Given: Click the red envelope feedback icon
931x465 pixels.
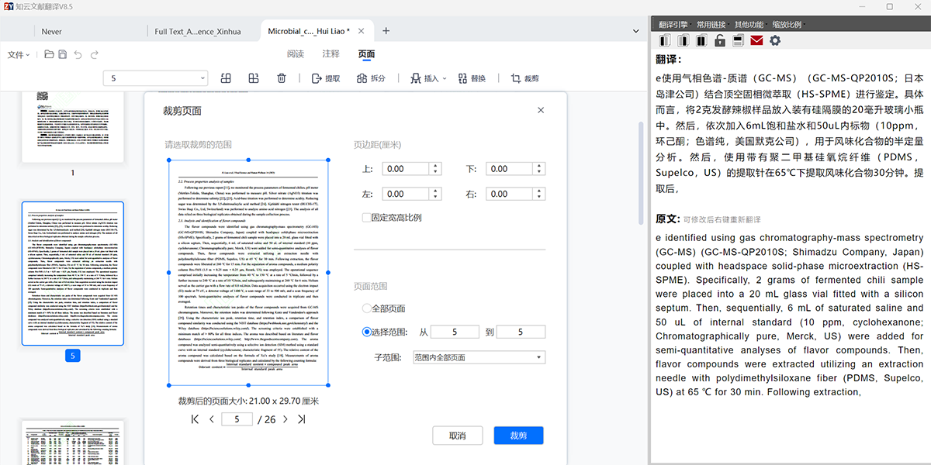Looking at the screenshot, I should (756, 40).
